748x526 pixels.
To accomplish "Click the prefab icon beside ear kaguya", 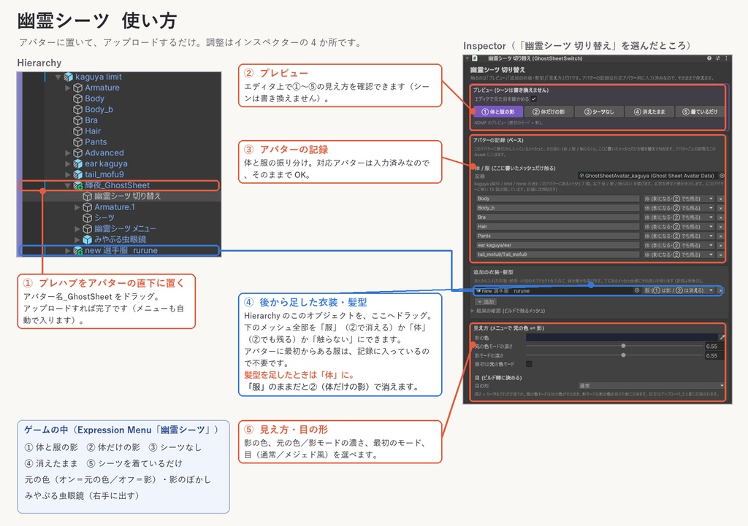I will pos(77,164).
